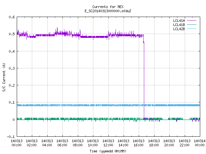Click the x-axis tick 140313 14:00

(123, 143)
